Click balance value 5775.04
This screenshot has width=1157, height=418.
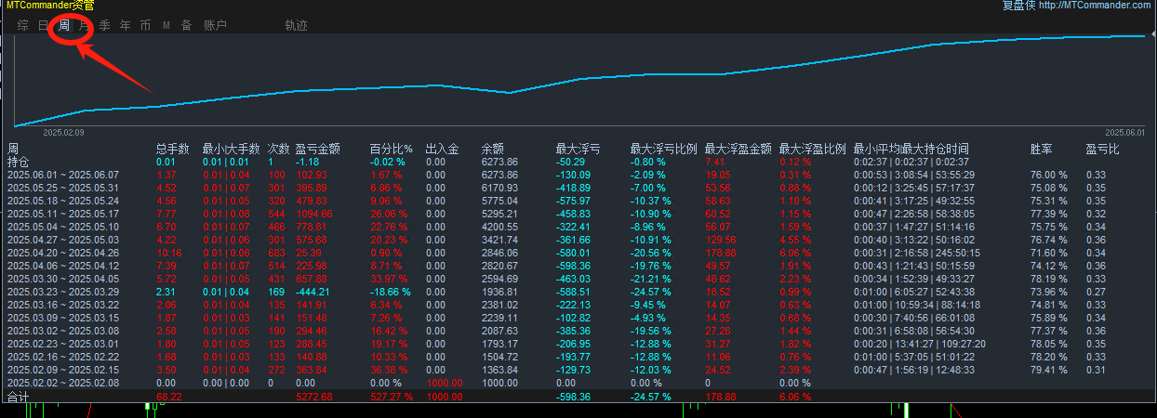click(499, 201)
